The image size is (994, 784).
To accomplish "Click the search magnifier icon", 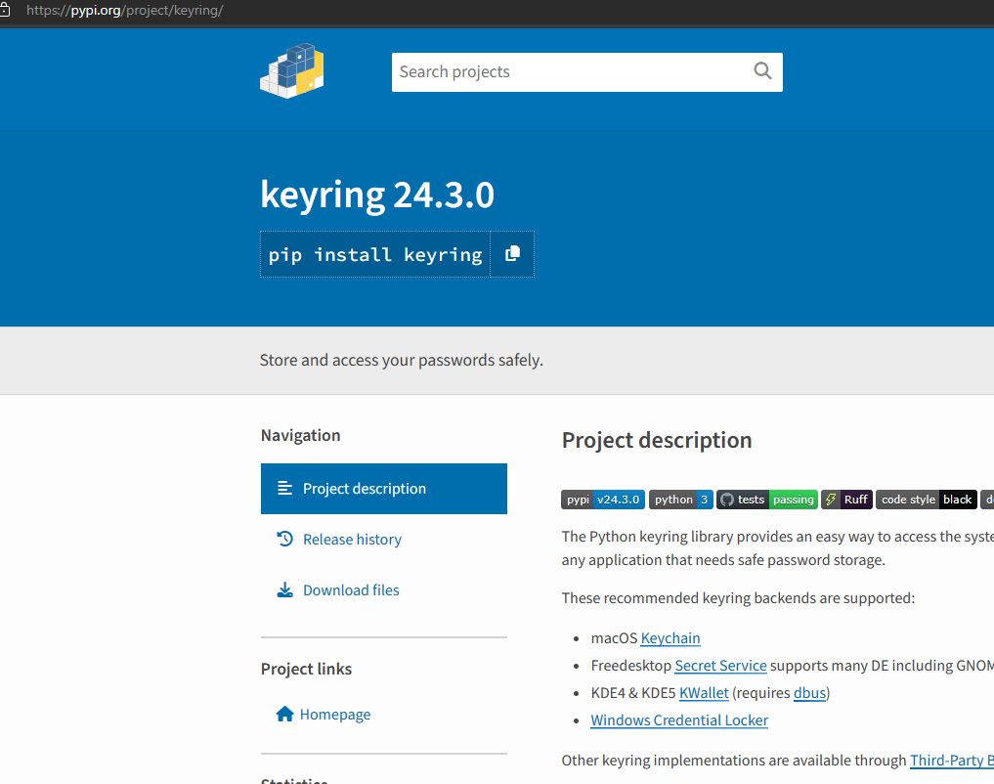I will click(x=762, y=71).
